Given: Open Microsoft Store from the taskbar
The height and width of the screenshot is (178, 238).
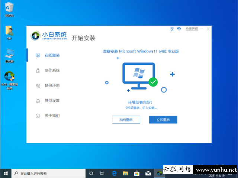Looking at the screenshot, I should 137,173.
